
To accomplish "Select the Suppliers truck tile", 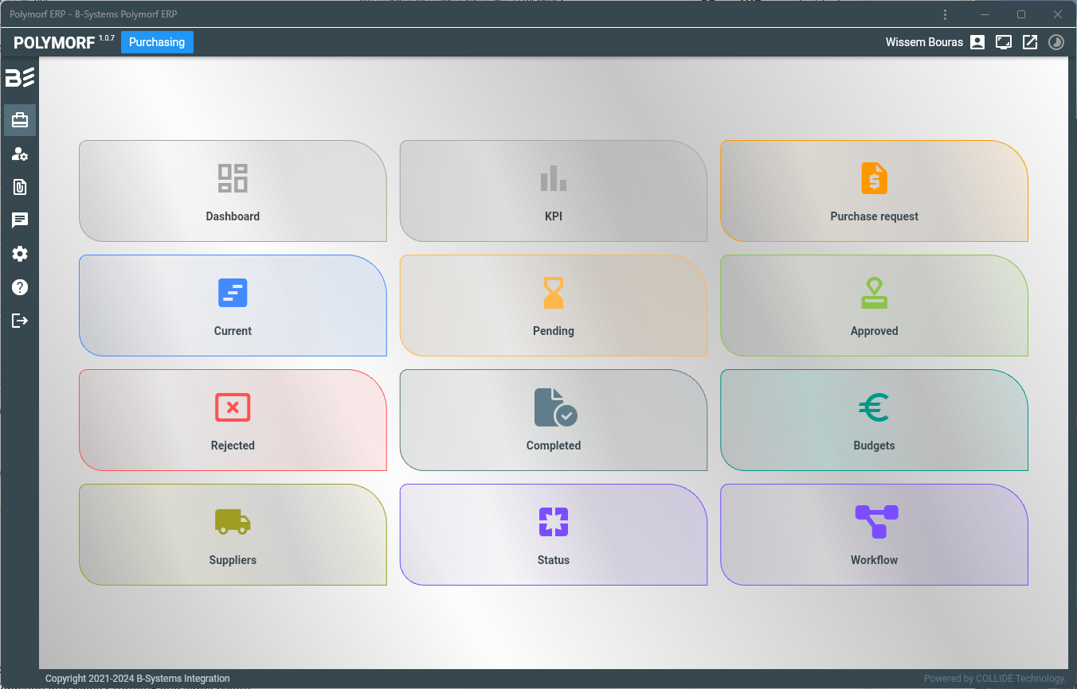I will [x=233, y=535].
